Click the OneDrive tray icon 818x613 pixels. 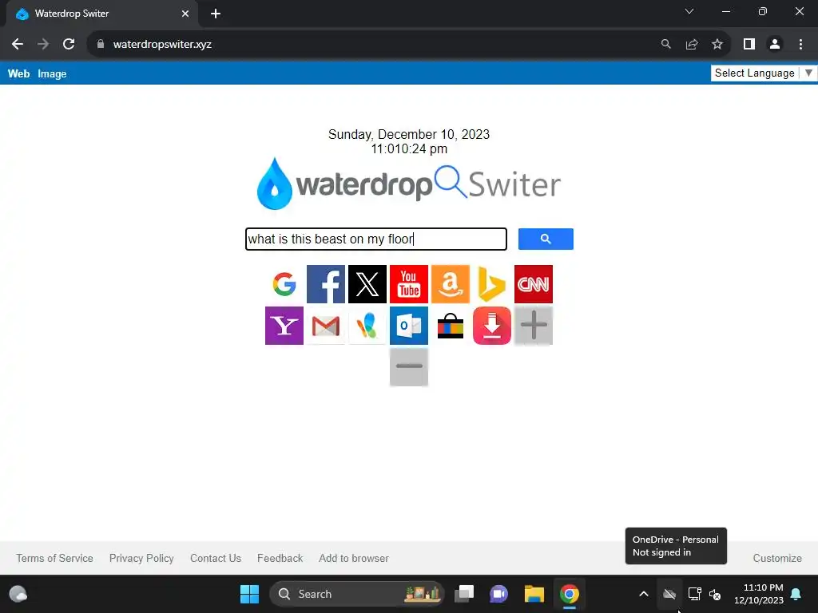[669, 594]
